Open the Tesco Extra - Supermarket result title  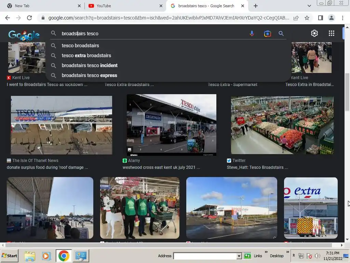[232, 85]
